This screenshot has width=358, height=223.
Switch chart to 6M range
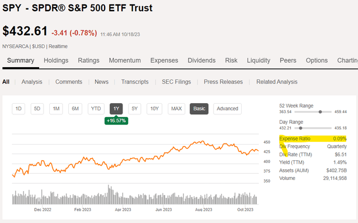pyautogui.click(x=76, y=109)
